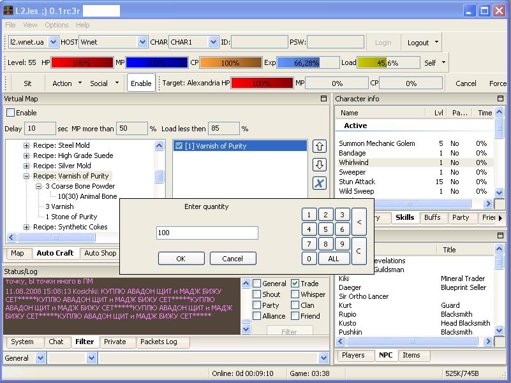
Task: Open the Options menu
Action: click(57, 25)
